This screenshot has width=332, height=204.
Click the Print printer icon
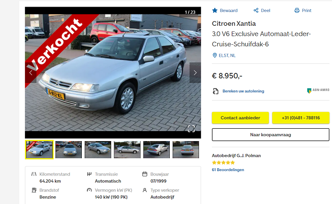pos(297,10)
